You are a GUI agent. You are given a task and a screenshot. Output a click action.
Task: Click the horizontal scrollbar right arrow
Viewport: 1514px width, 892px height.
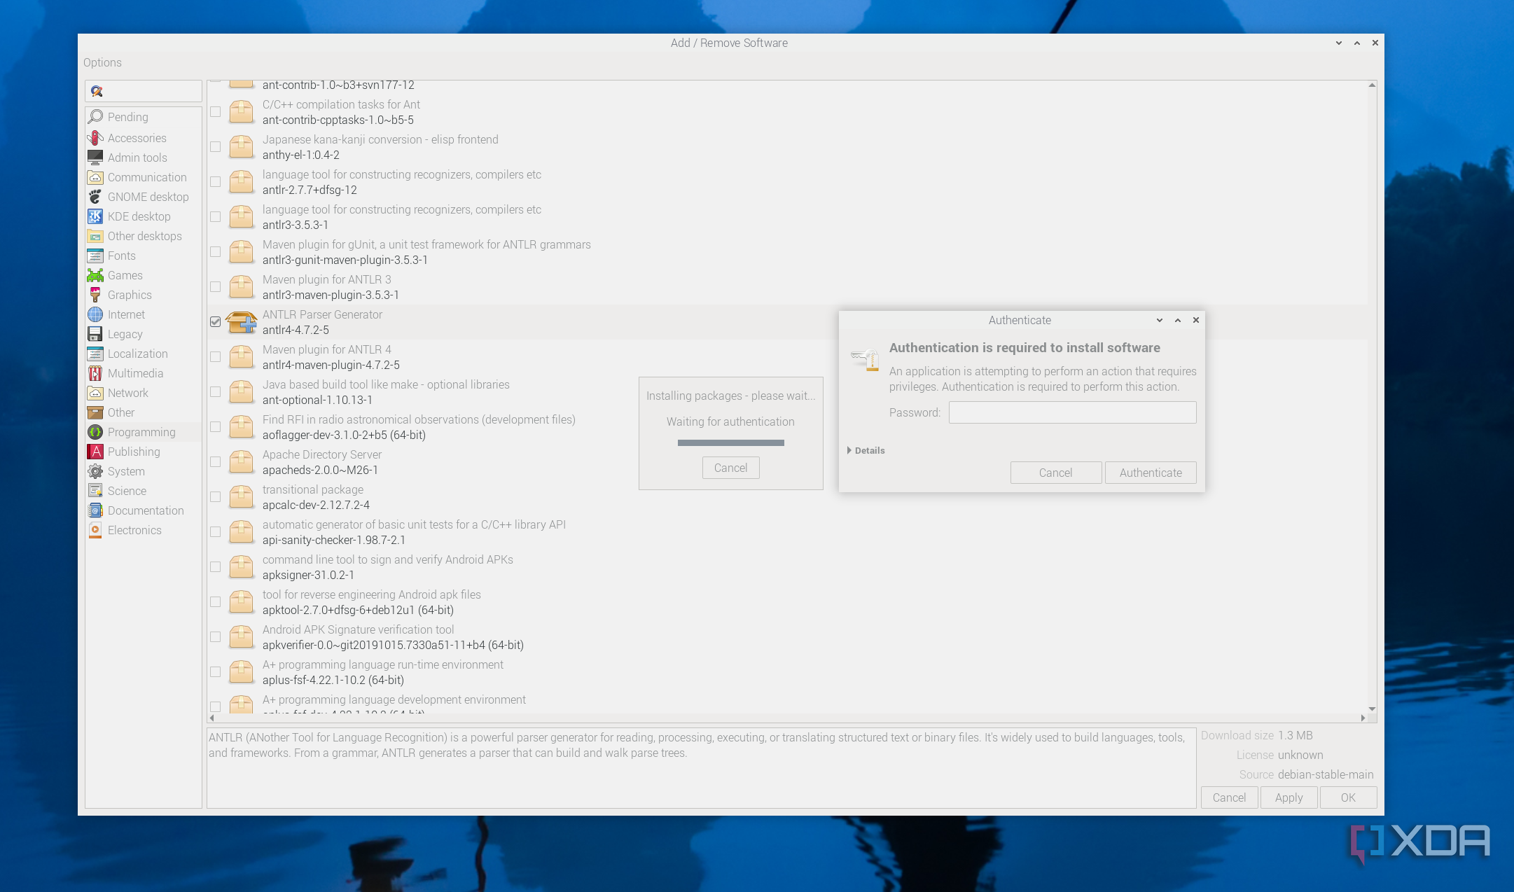click(x=1363, y=718)
